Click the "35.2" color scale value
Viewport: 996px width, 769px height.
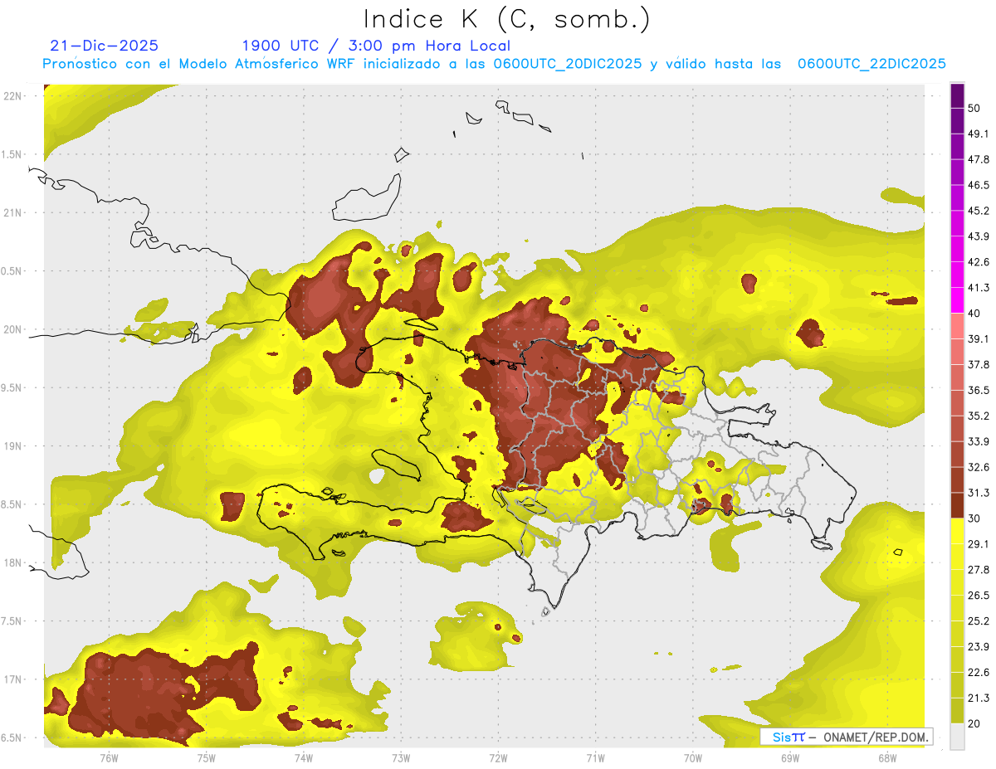pyautogui.click(x=979, y=416)
